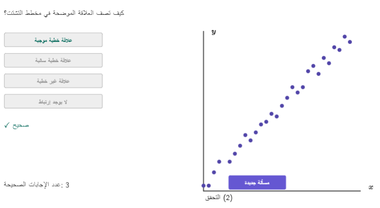Image resolution: width=380 pixels, height=208 pixels.
Task: Choose the option علاقة خطية سالبة
Action: point(53,60)
